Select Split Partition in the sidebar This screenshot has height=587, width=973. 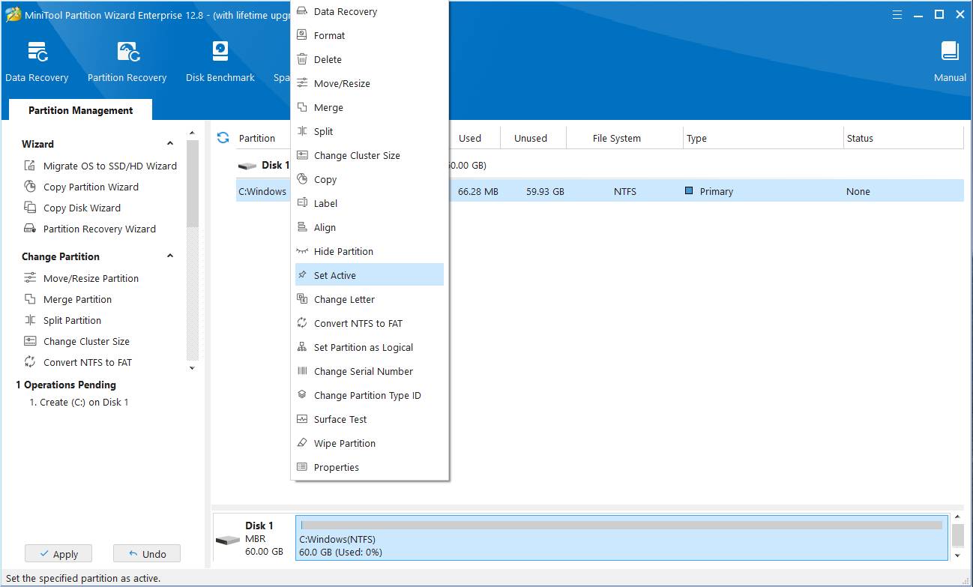click(x=72, y=320)
